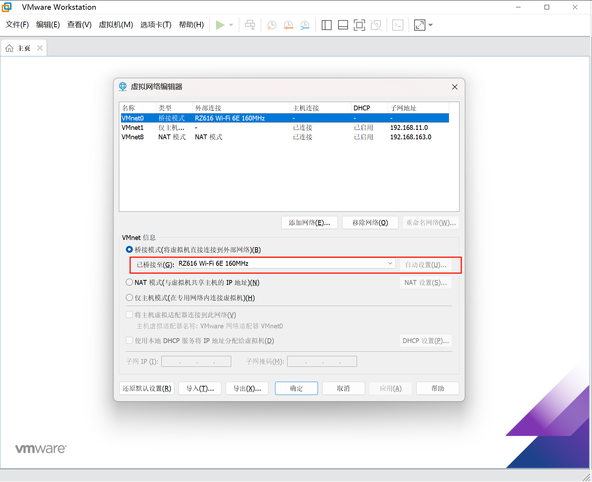Click the 子网 IP input field
Image resolution: width=592 pixels, height=482 pixels.
coord(196,361)
